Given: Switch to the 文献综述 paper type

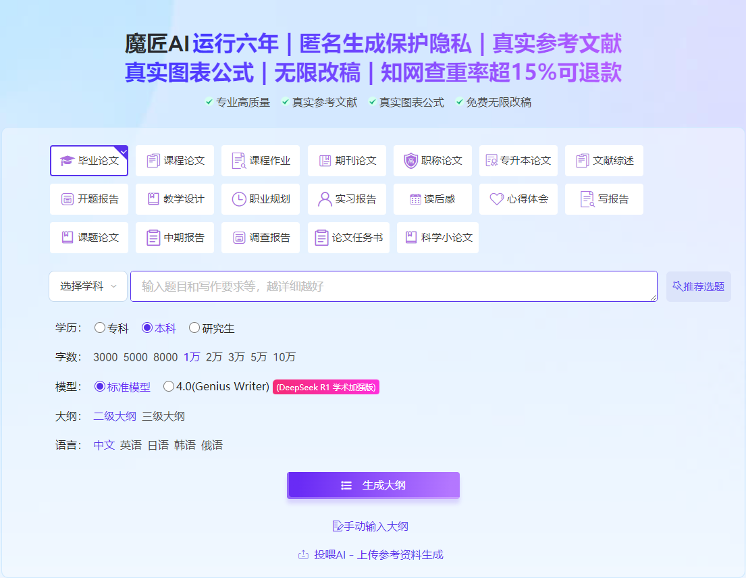Looking at the screenshot, I should click(604, 161).
